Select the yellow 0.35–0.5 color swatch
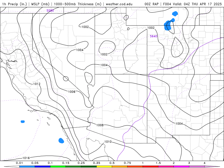Viewport: 224px width, 168px height. 104,167
